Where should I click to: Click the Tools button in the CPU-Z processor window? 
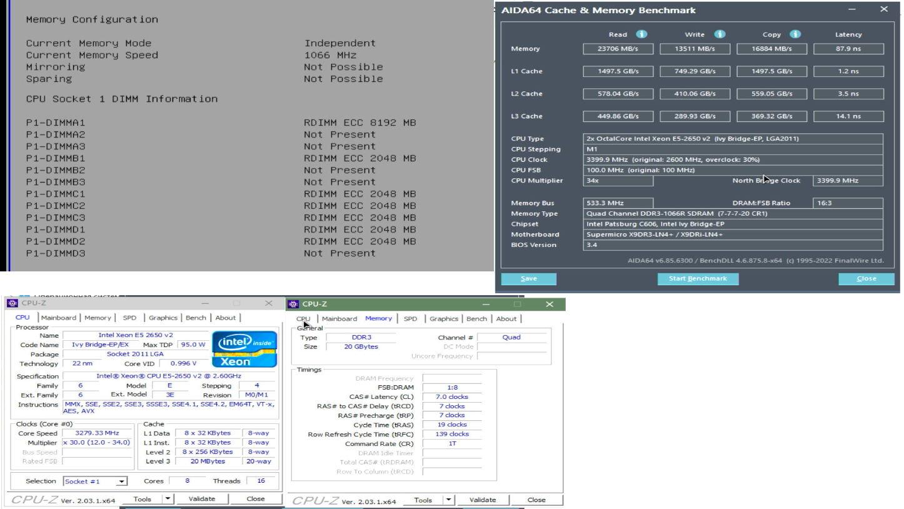coord(142,499)
